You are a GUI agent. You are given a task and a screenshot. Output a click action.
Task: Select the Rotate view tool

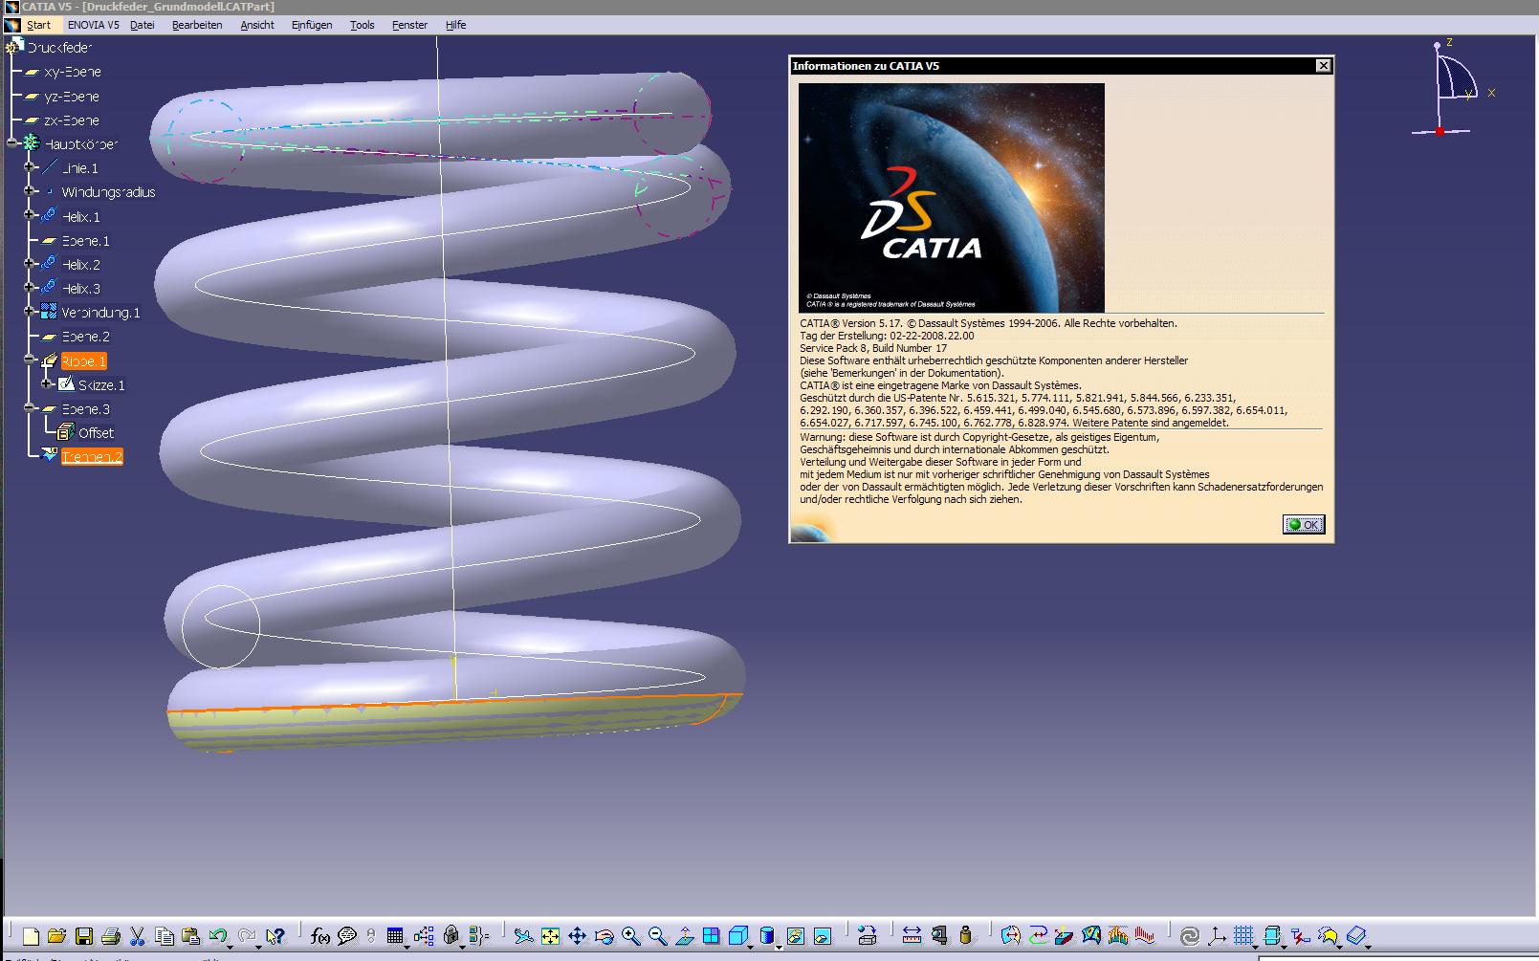tap(604, 936)
